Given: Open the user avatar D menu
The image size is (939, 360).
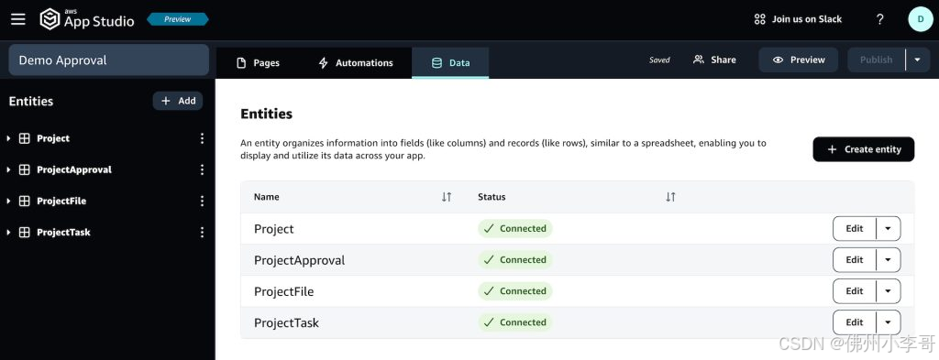Looking at the screenshot, I should (921, 19).
